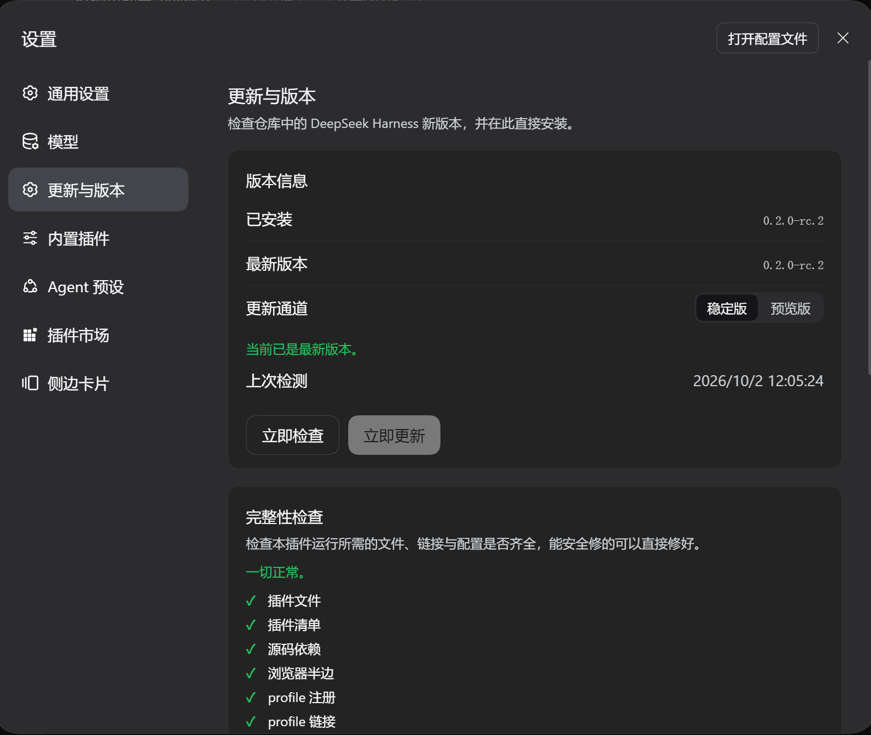Click the 插件文件 check item

pyautogui.click(x=294, y=601)
